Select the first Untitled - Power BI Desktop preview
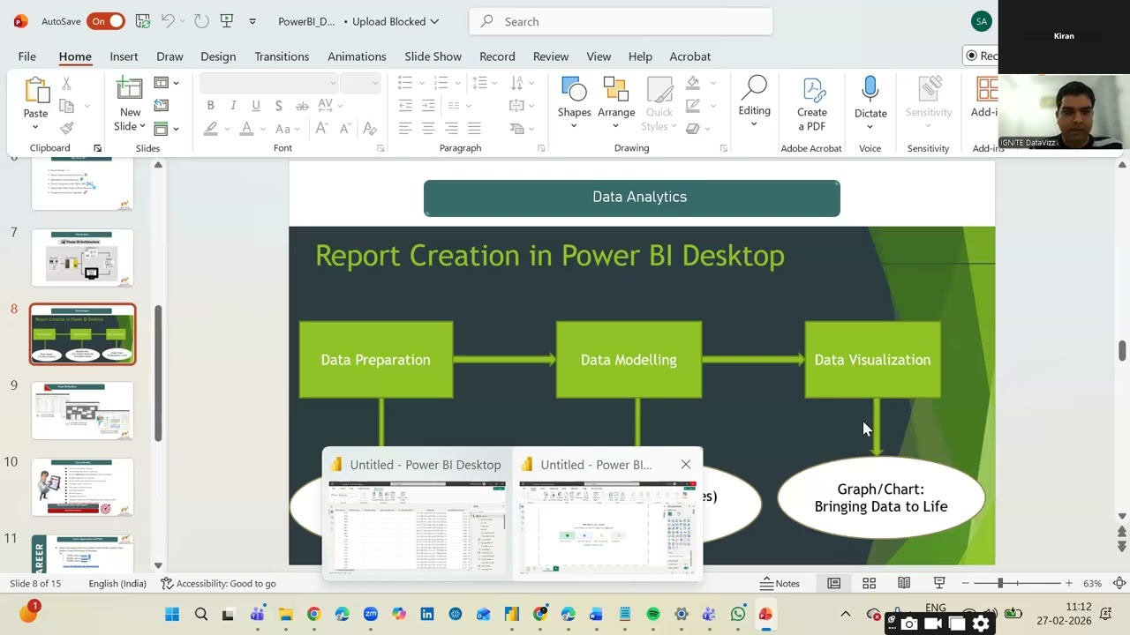This screenshot has height=635, width=1130. pyautogui.click(x=417, y=515)
